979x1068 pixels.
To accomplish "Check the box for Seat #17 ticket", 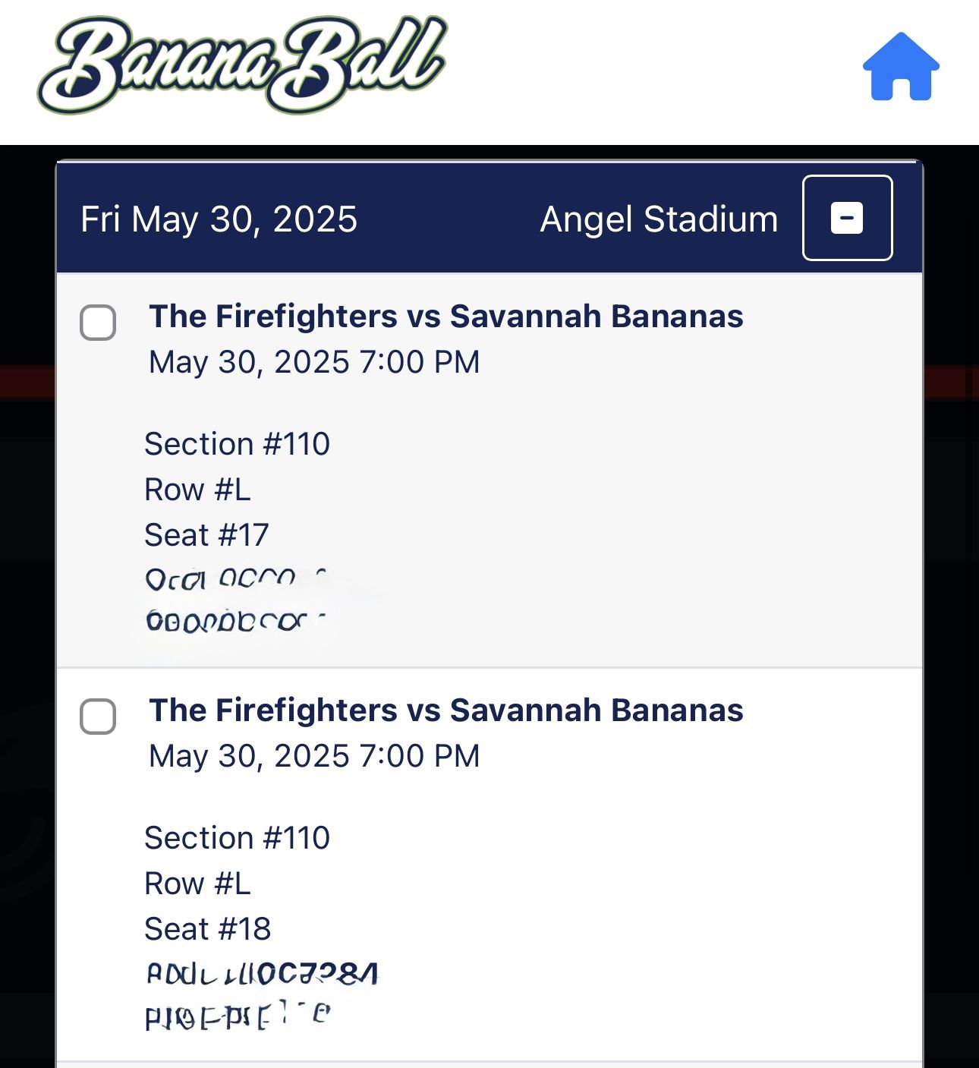I will [x=98, y=323].
